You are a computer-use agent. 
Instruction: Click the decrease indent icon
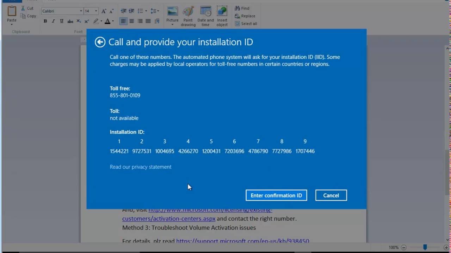click(x=123, y=11)
